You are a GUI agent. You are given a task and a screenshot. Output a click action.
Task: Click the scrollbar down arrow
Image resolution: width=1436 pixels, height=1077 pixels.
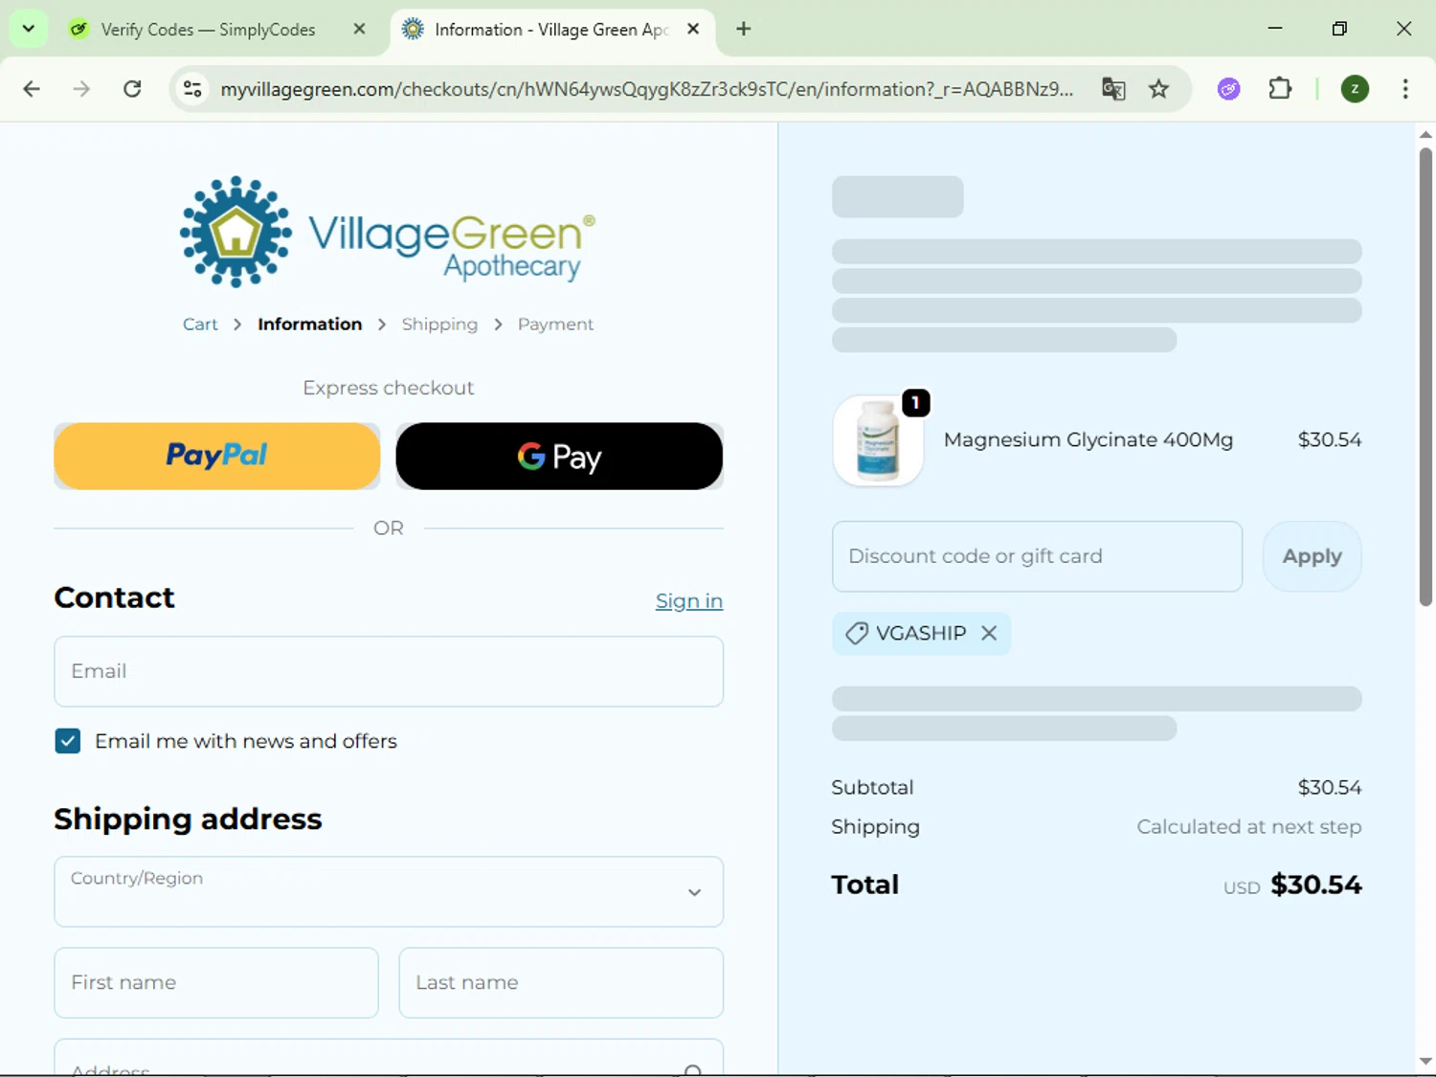click(x=1425, y=1062)
